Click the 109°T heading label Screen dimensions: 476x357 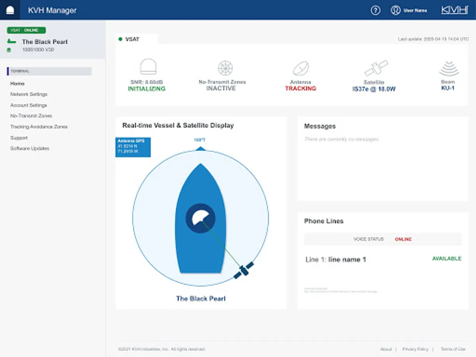(x=200, y=140)
